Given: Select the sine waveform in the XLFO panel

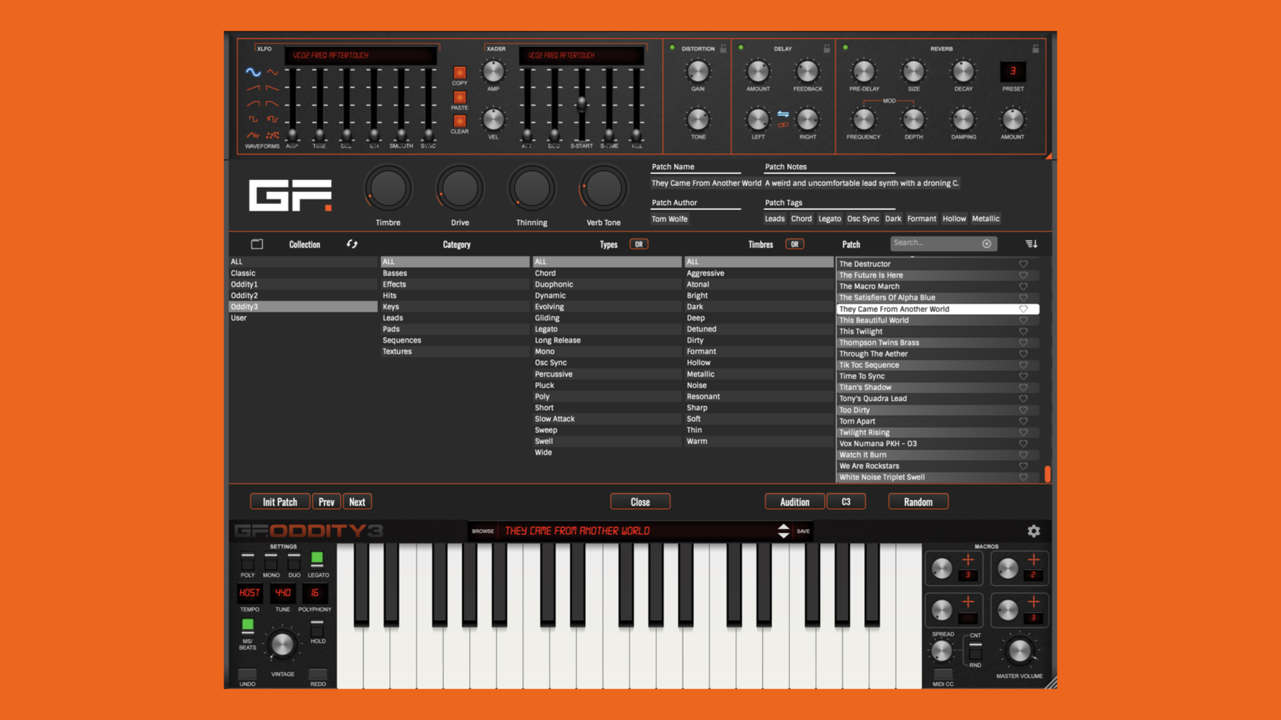Looking at the screenshot, I should 254,73.
